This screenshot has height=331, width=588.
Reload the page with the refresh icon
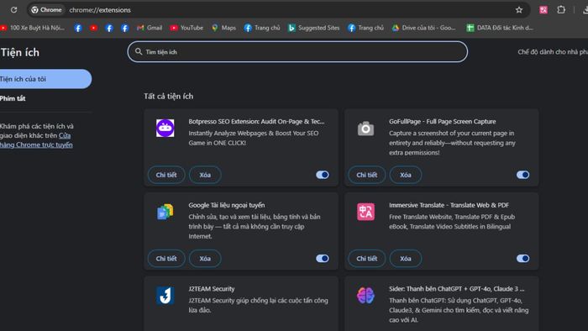tap(14, 10)
